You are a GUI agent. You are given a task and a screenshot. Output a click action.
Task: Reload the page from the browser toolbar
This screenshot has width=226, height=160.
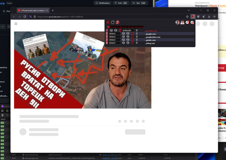coord(25,17)
